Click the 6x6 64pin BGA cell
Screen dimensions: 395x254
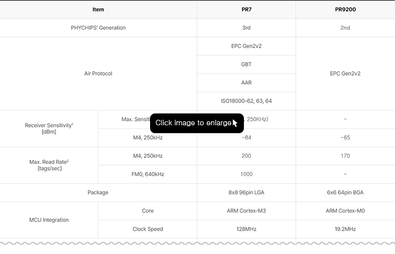click(345, 192)
